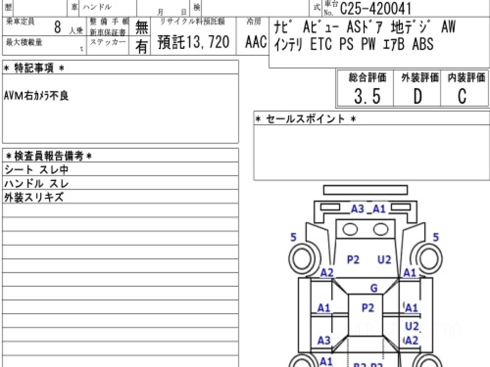Click the A3 mark on the front bumper

point(357,209)
